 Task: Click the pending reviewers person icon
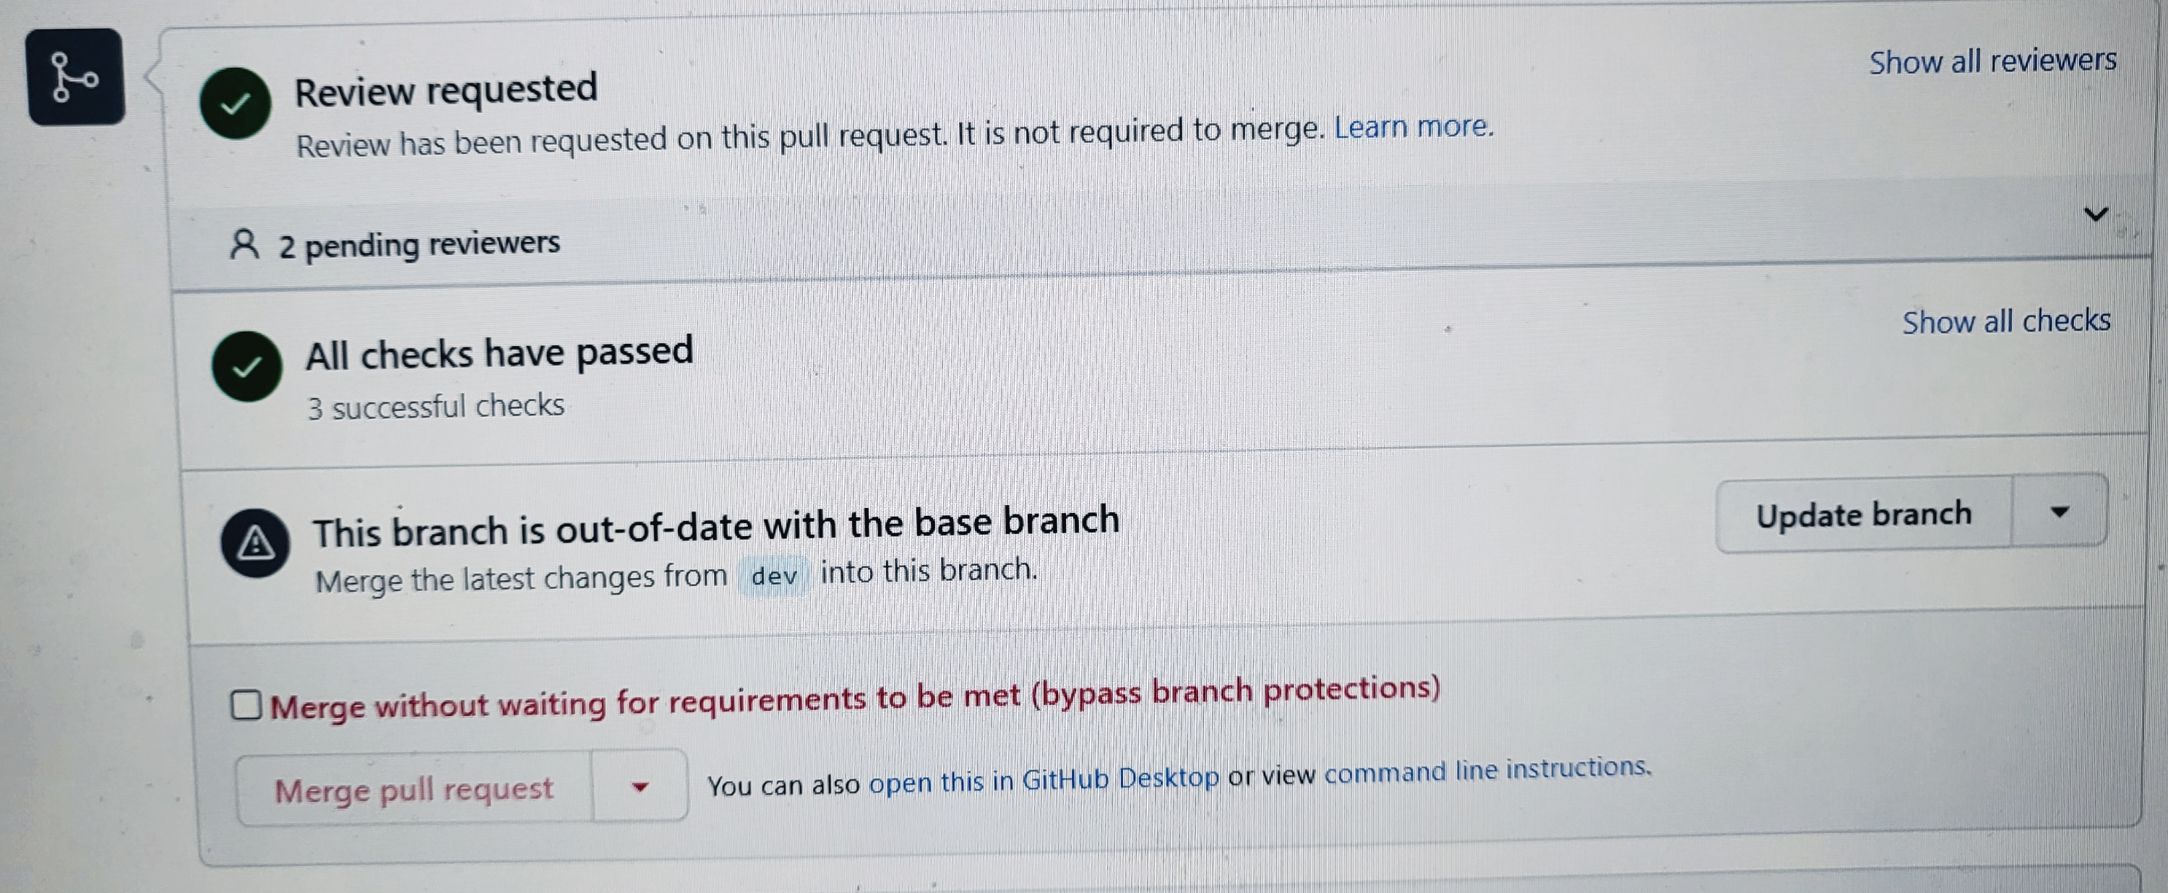point(244,245)
